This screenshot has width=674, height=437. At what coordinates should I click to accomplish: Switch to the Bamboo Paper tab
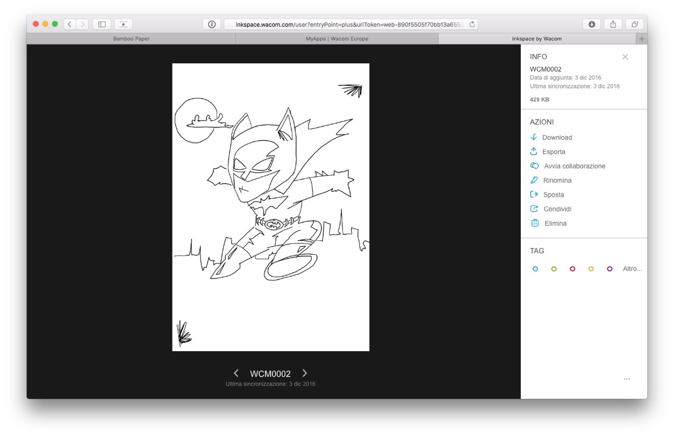tap(131, 39)
